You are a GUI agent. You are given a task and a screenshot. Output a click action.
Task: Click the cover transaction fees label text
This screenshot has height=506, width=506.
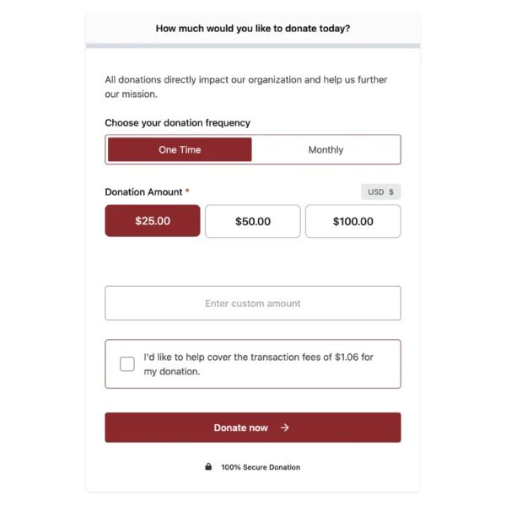pyautogui.click(x=258, y=363)
